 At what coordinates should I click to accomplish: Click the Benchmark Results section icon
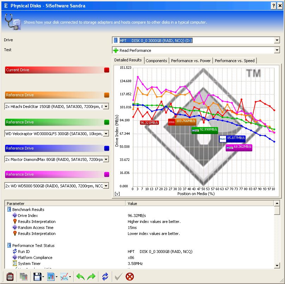click(9, 209)
